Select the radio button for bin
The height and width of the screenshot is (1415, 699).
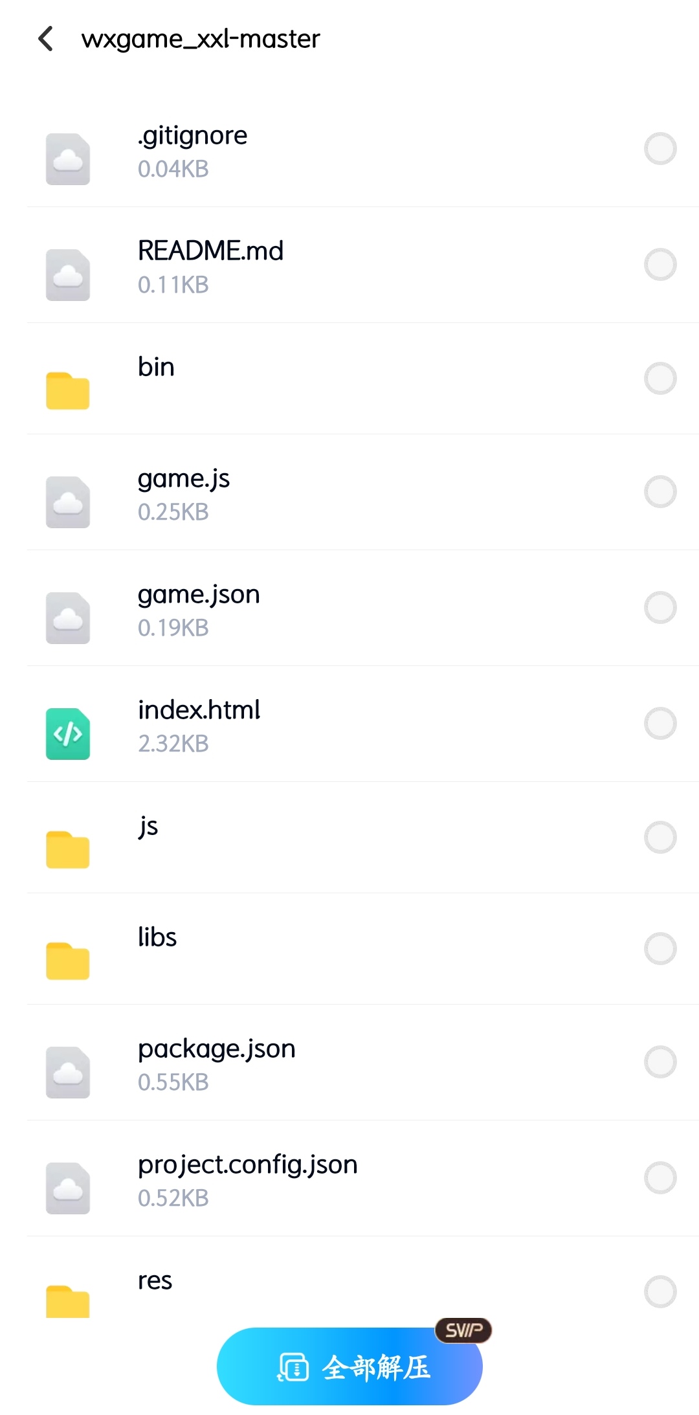coord(660,378)
